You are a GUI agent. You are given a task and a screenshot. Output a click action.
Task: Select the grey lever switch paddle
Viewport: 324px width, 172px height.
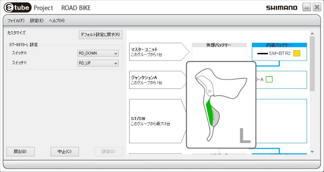pyautogui.click(x=217, y=117)
